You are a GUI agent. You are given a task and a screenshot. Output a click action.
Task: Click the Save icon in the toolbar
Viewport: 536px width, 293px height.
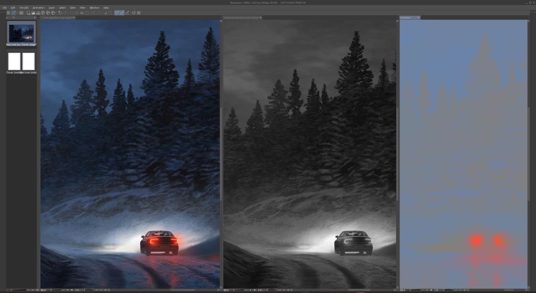38,13
